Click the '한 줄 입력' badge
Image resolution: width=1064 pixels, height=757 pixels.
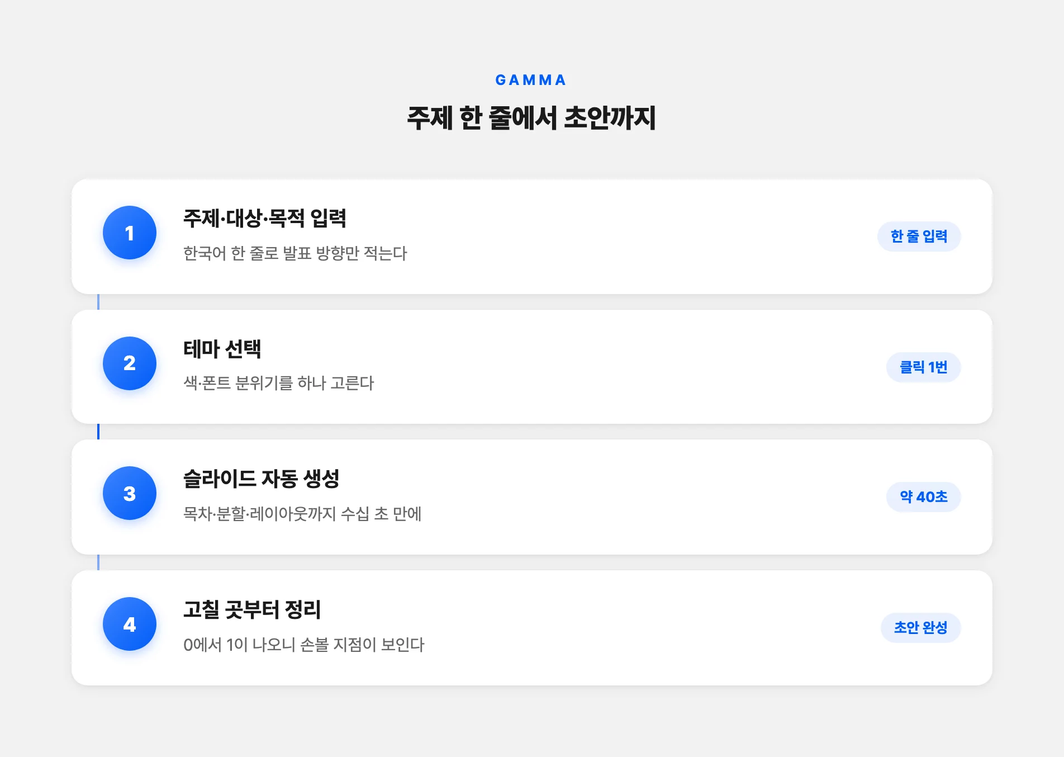[x=919, y=236]
